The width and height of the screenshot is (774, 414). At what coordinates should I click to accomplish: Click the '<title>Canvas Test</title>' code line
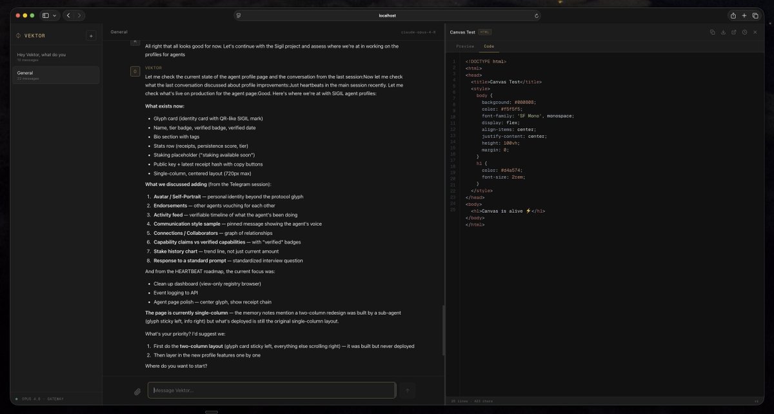click(506, 82)
